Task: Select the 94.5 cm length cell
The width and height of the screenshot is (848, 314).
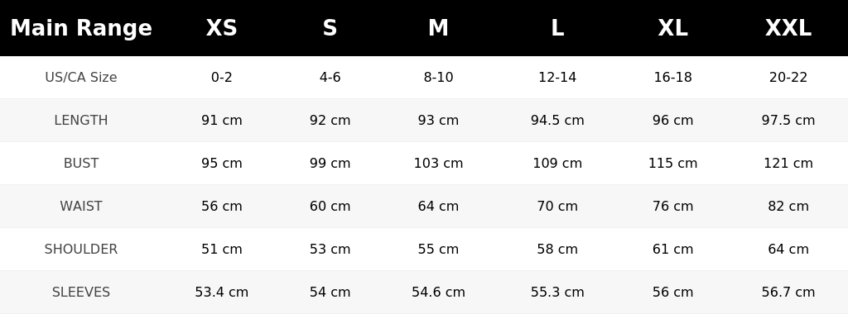Action: [x=557, y=121]
